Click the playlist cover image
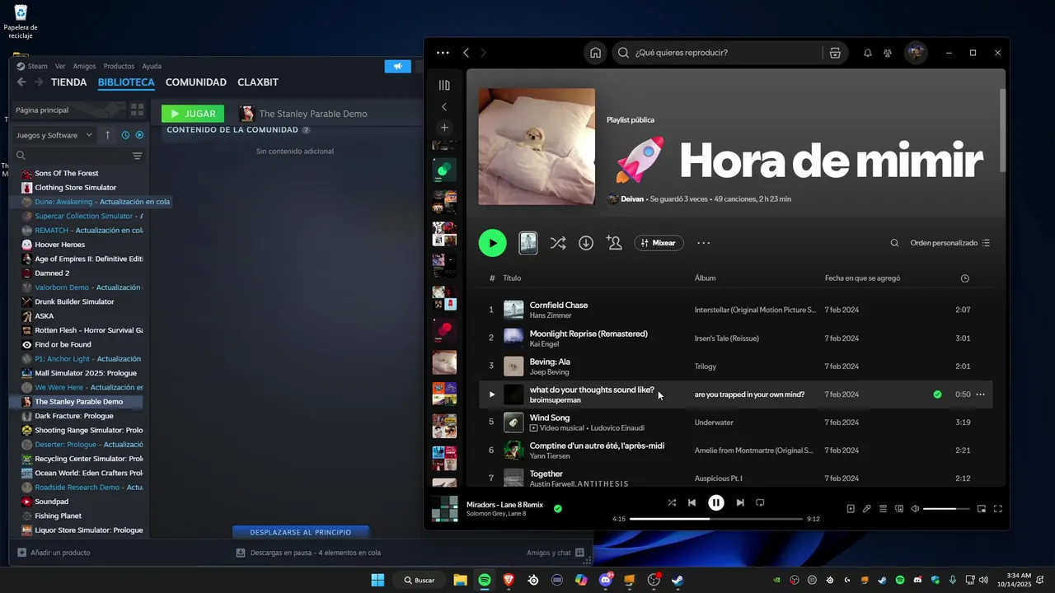 click(537, 147)
